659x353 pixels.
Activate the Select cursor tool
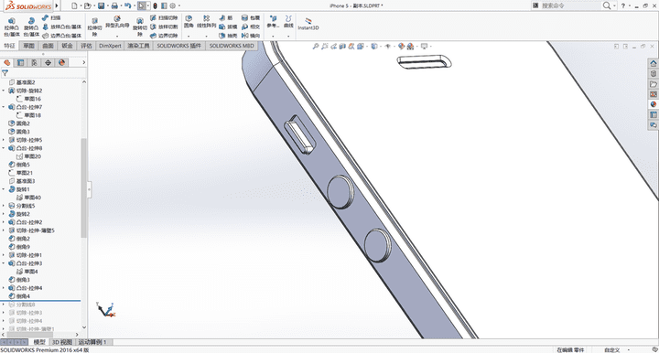tap(142, 5)
